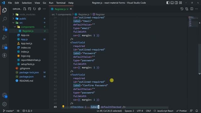Open notifications bell in status bar
201x113 pixels.
coord(197,111)
